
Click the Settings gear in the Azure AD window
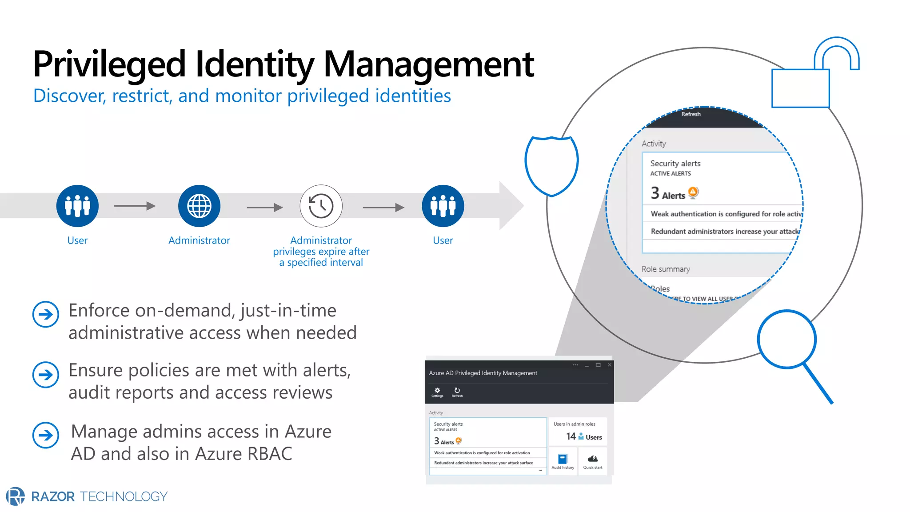(437, 390)
